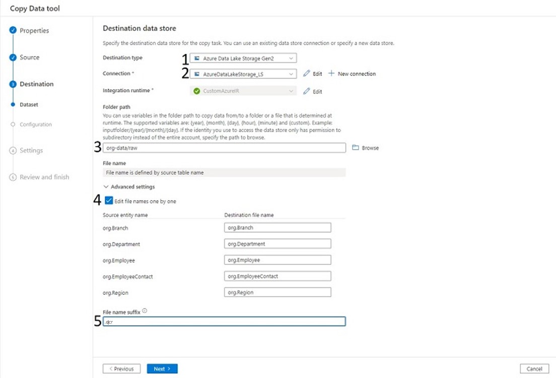Open the Connection dropdown
This screenshot has height=378, width=556.
(x=243, y=74)
